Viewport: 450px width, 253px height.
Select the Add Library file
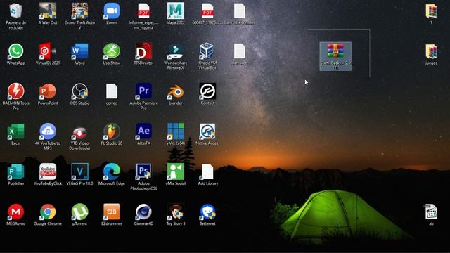(207, 171)
